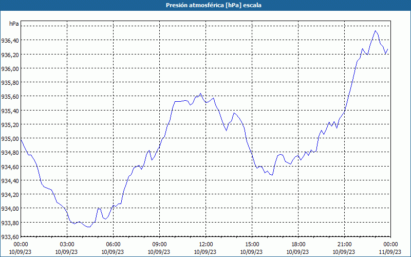
Task: Click the 12:00 time label on x-axis
Action: (206, 245)
